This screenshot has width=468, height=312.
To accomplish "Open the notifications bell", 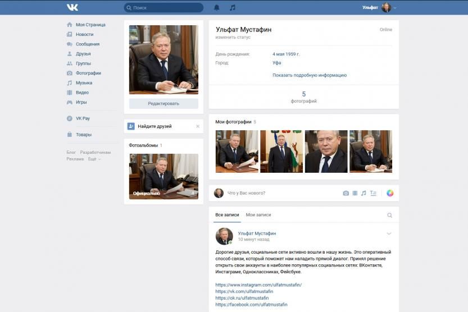I will pyautogui.click(x=217, y=8).
